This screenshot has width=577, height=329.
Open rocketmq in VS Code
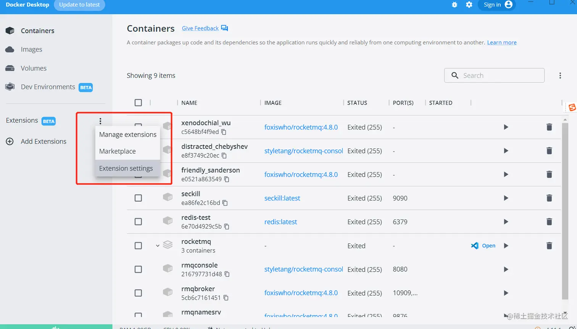483,246
